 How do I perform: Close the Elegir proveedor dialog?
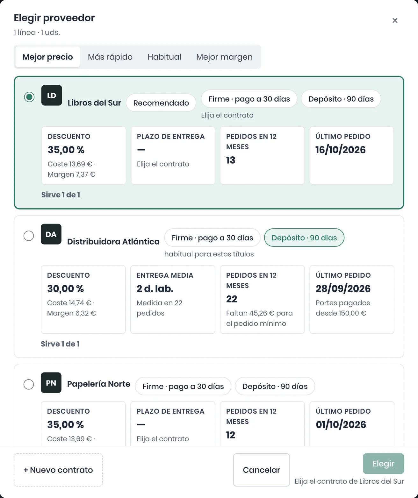pyautogui.click(x=395, y=20)
